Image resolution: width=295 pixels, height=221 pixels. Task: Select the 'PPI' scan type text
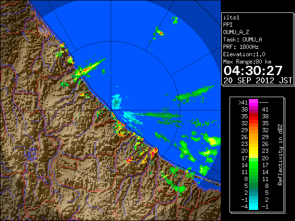[x=228, y=25]
